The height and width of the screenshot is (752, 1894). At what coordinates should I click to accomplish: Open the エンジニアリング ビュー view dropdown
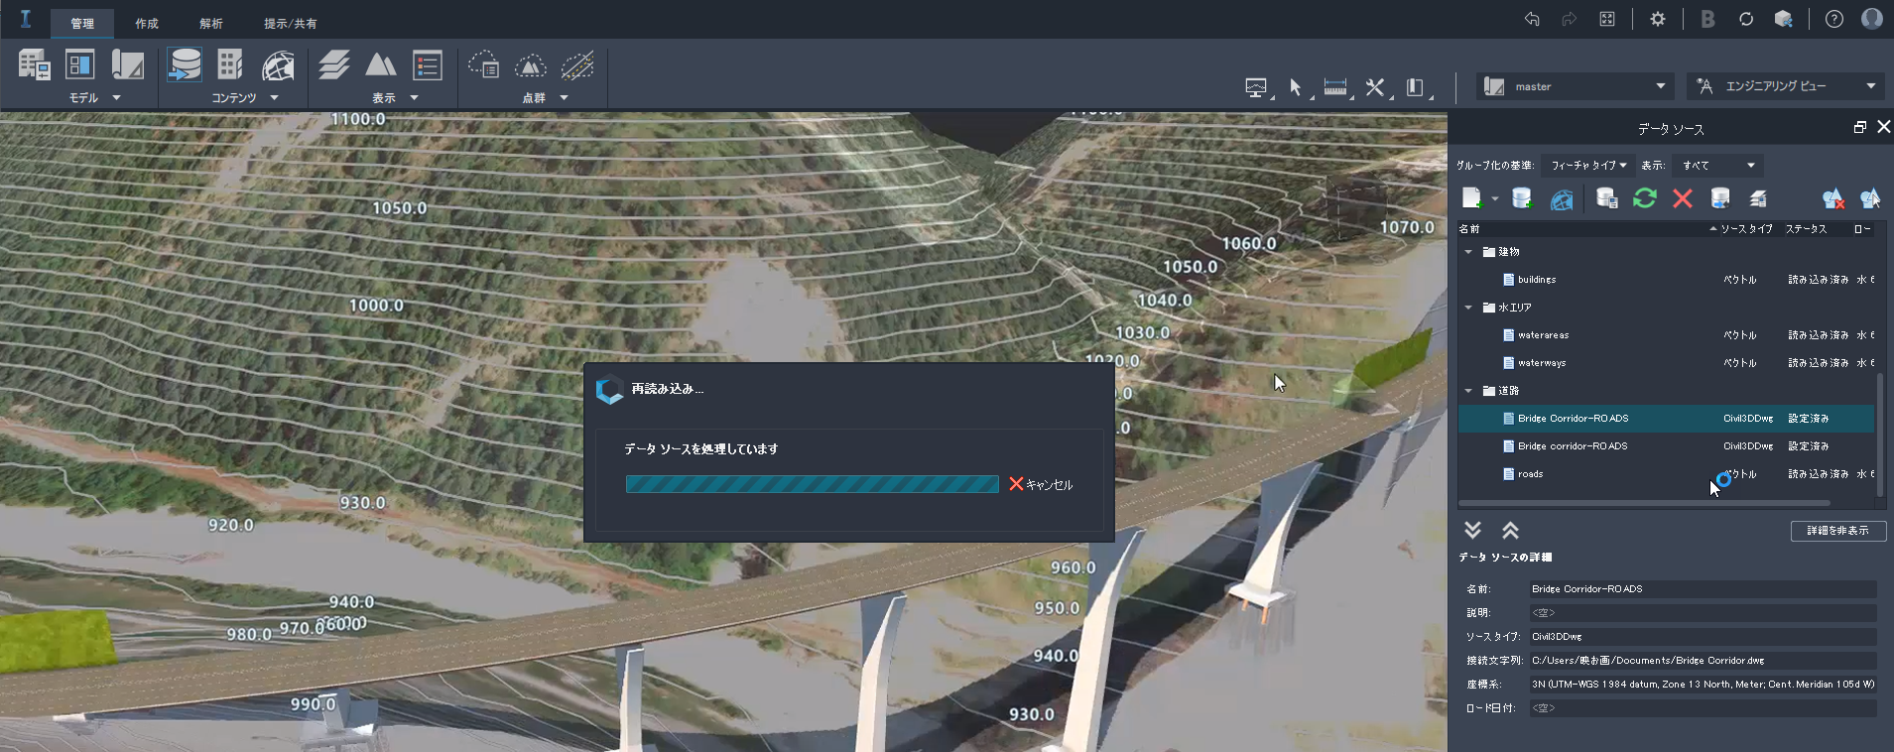point(1785,86)
